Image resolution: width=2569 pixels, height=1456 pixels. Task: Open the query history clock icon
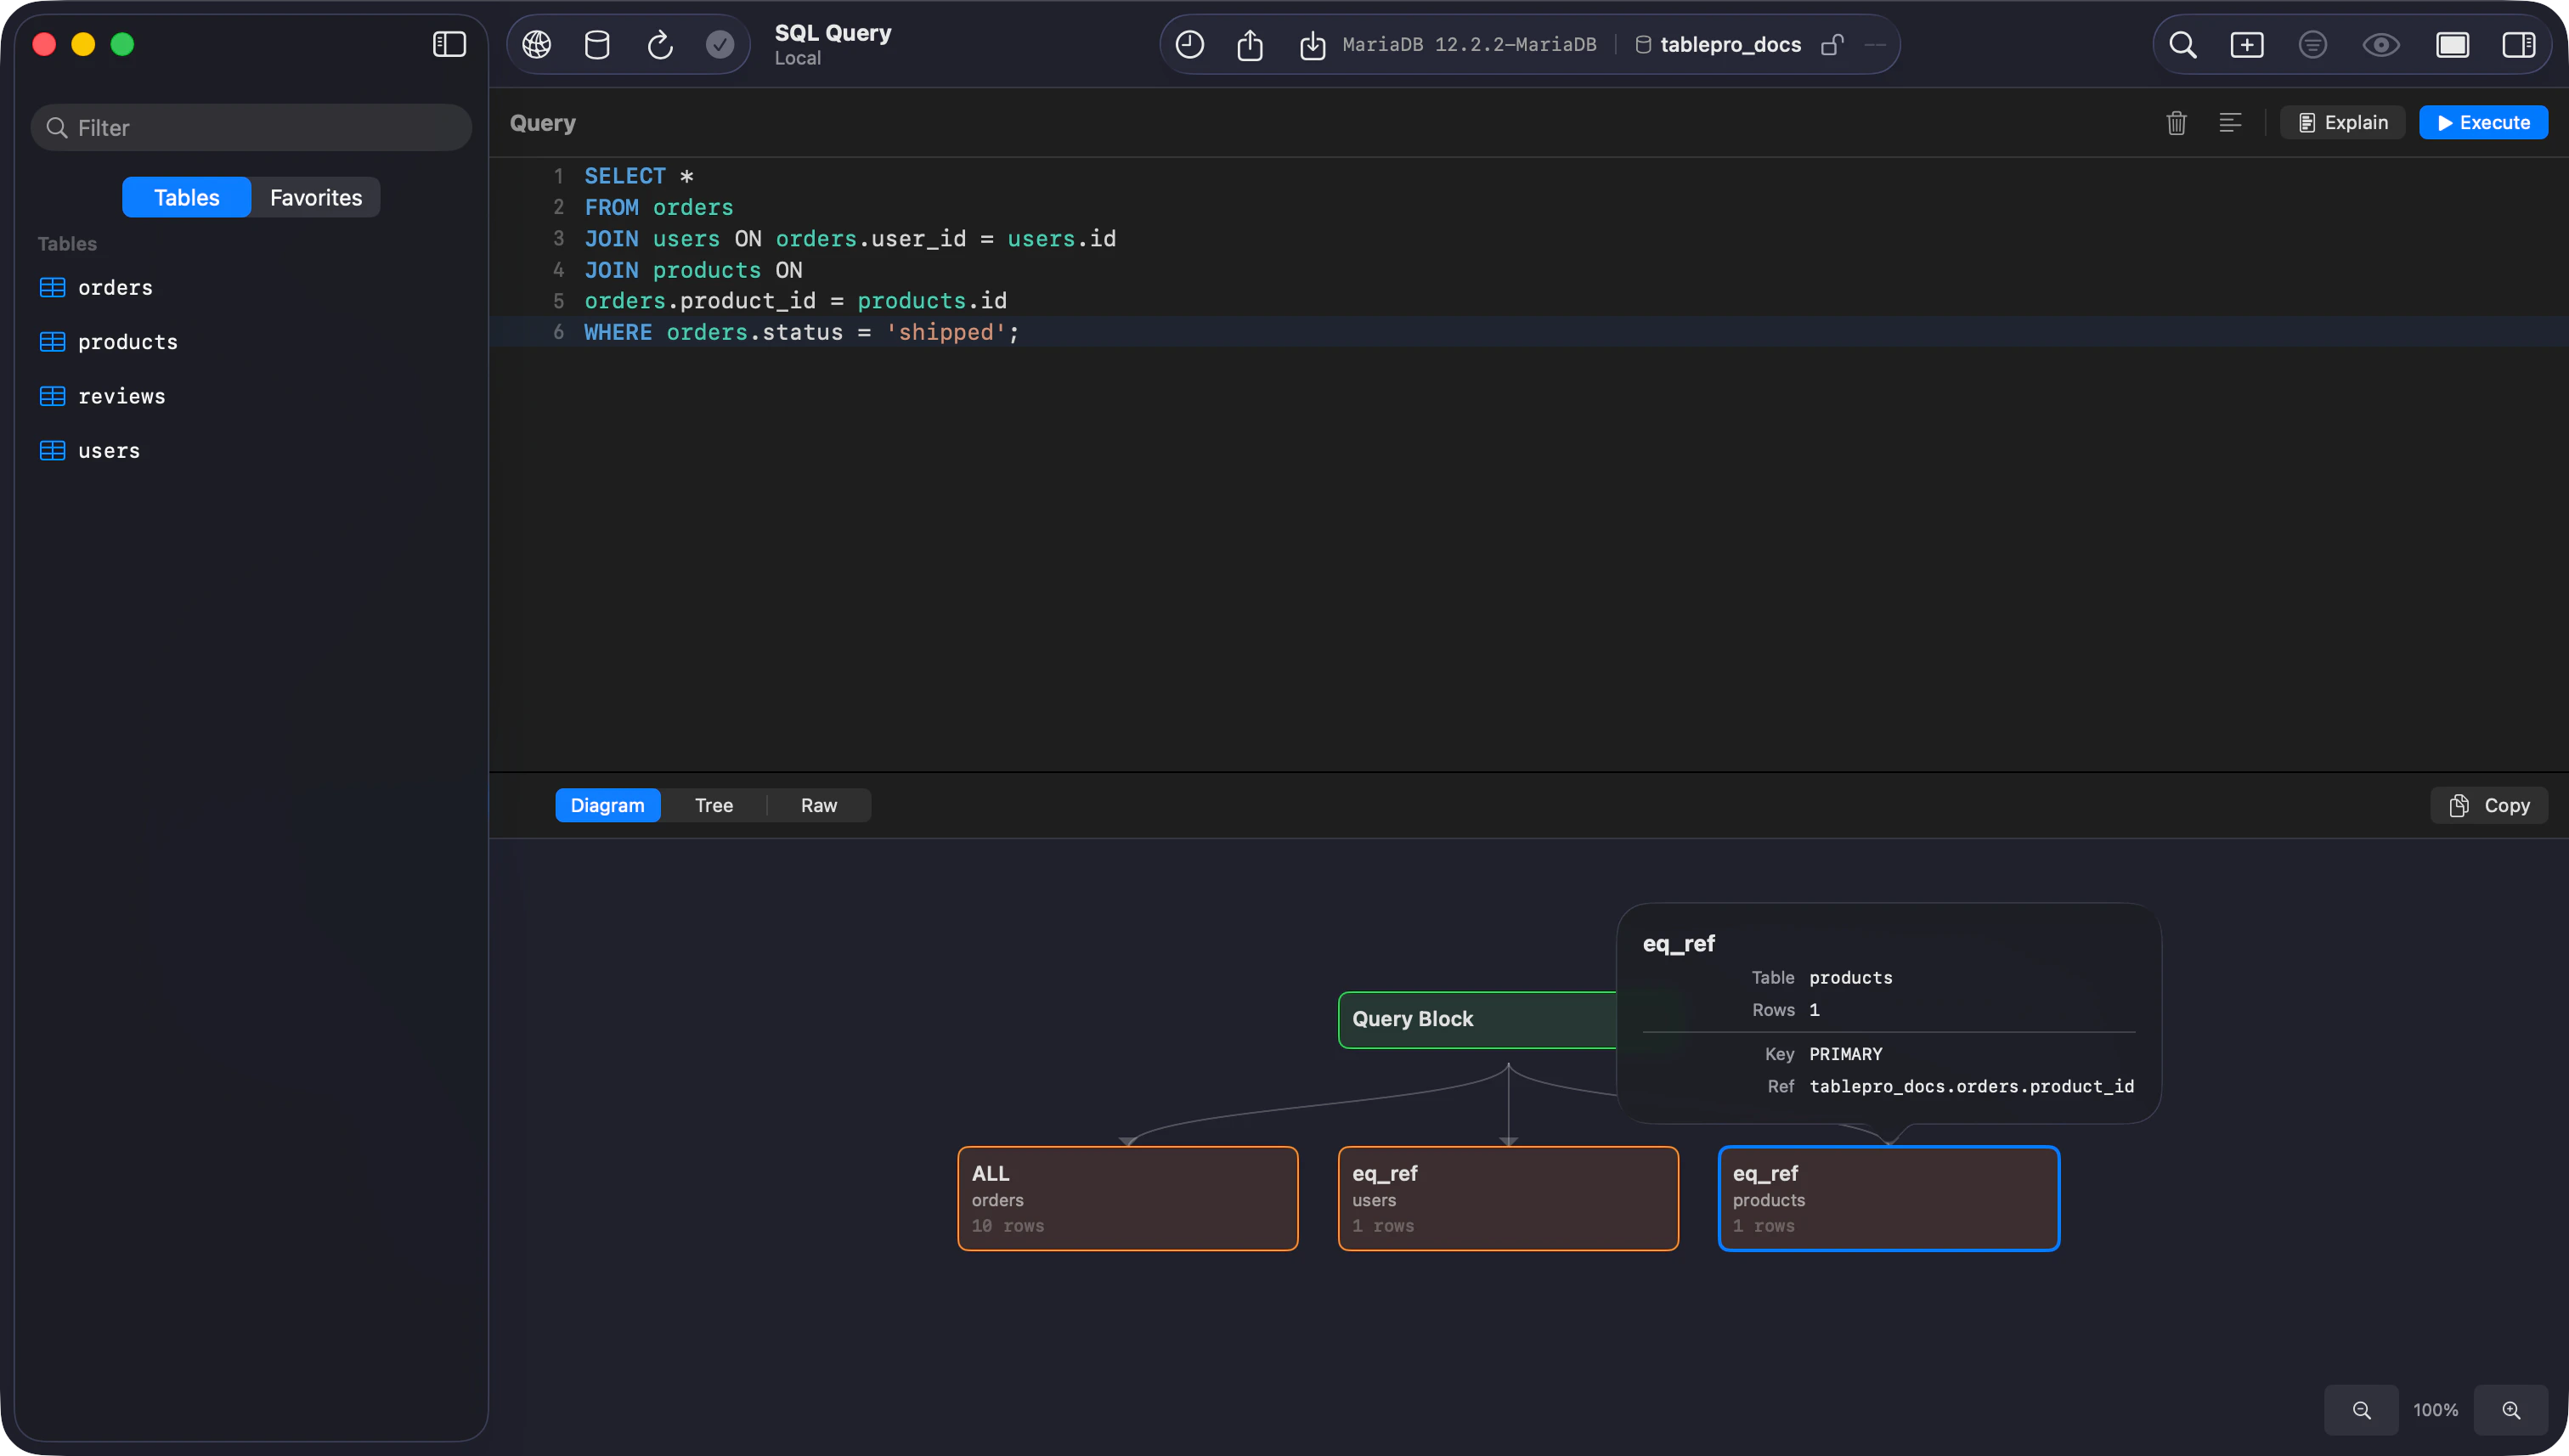(x=1189, y=45)
